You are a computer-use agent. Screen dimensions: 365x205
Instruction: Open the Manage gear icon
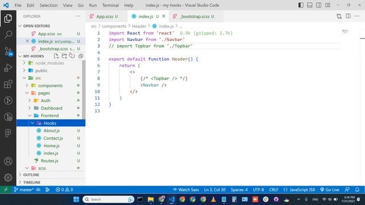pos(8,177)
